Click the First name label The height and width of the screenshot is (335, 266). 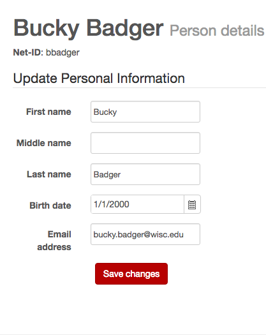pos(48,112)
